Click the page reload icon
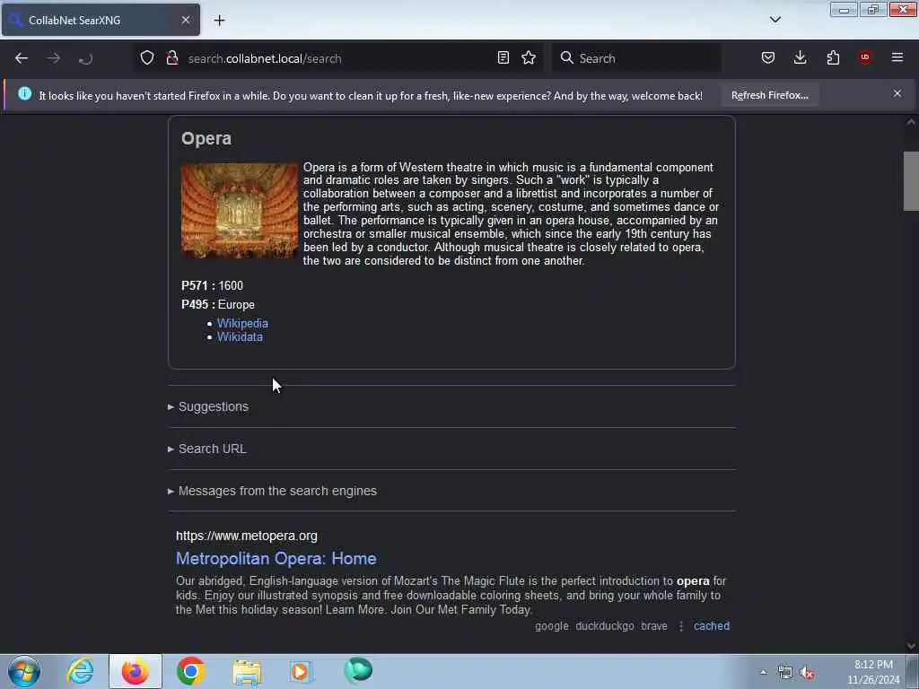 85,58
